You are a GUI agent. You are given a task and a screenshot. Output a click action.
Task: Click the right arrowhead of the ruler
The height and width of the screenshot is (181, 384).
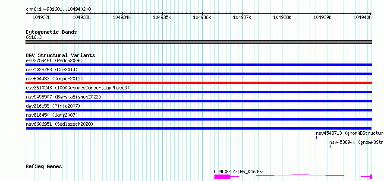coord(371,13)
